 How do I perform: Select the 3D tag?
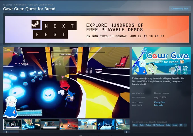181,125
